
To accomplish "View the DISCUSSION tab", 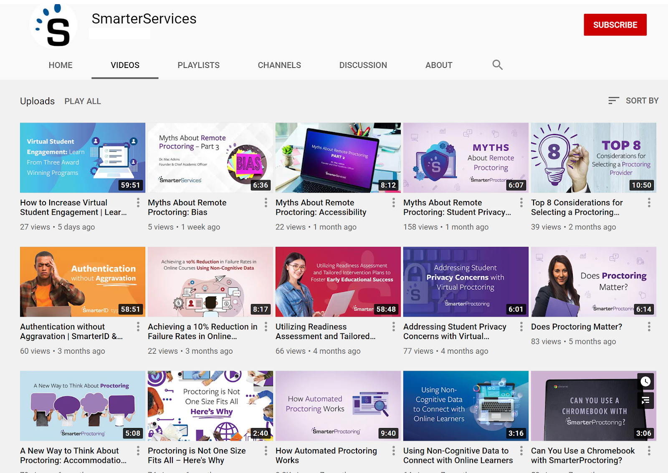I will tap(363, 65).
